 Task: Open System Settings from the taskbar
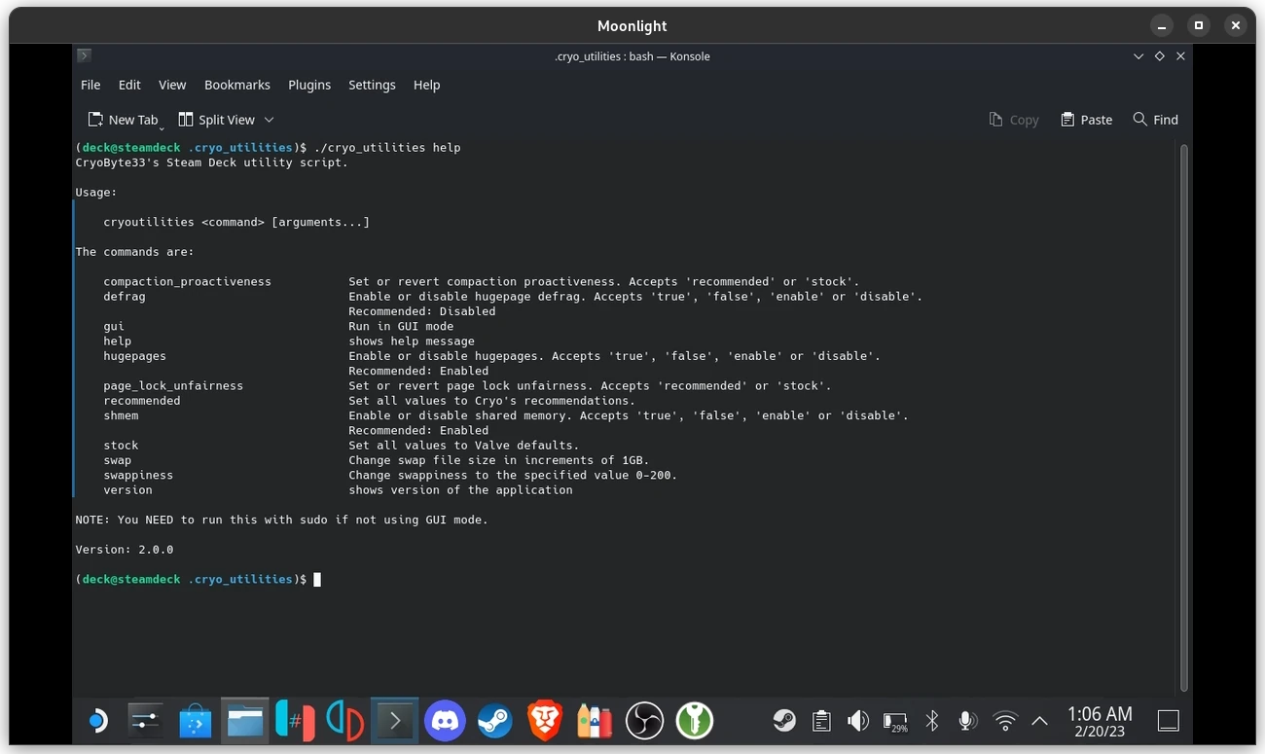[145, 721]
